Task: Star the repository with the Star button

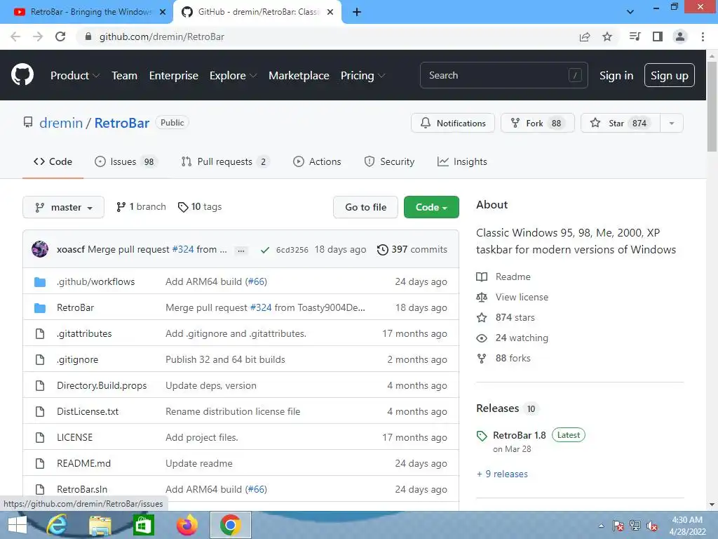Action: pyautogui.click(x=621, y=124)
